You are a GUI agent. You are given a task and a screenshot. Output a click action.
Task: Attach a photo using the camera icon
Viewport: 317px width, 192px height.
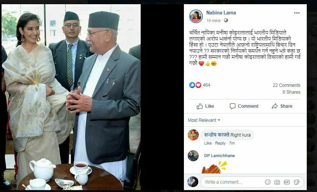click(277, 182)
